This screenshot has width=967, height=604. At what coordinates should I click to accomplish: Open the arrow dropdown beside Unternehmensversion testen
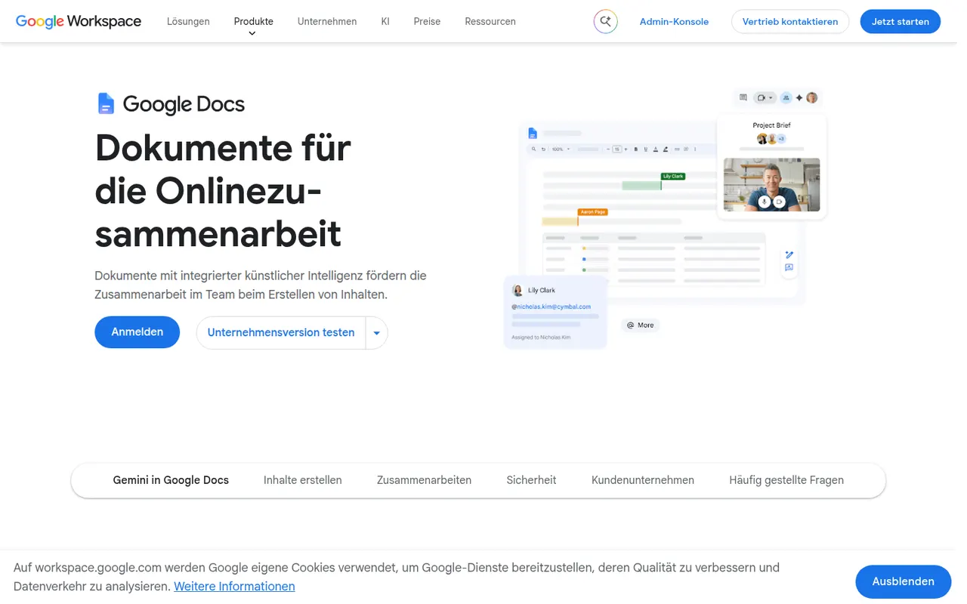pos(376,333)
